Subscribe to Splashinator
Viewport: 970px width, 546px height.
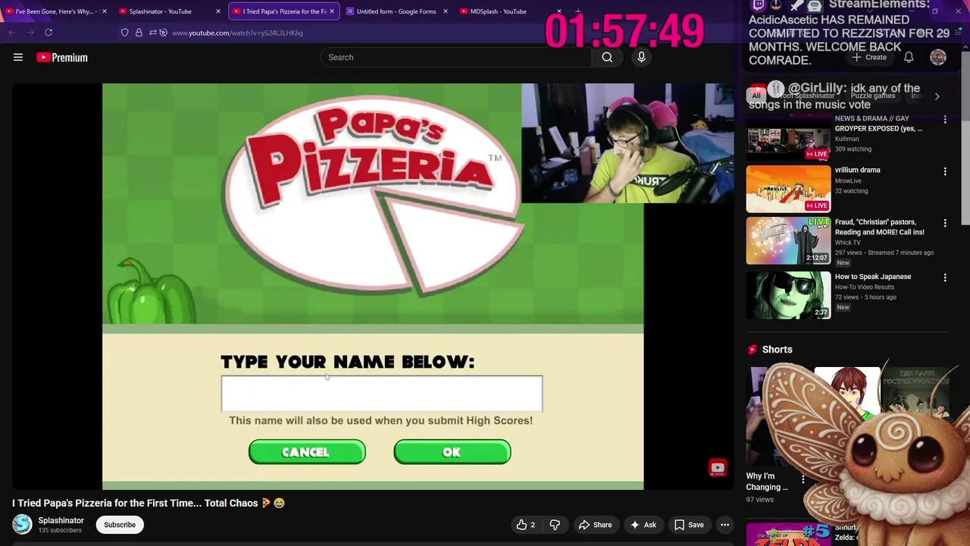(120, 525)
